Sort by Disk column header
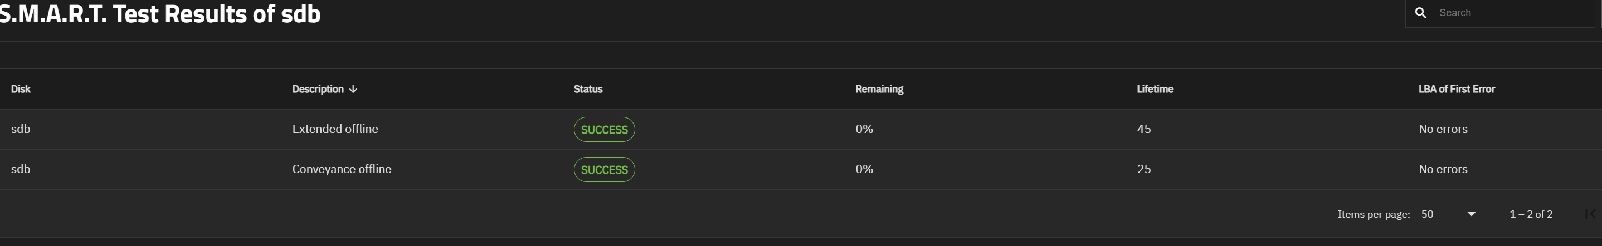The image size is (1602, 246). tap(21, 89)
